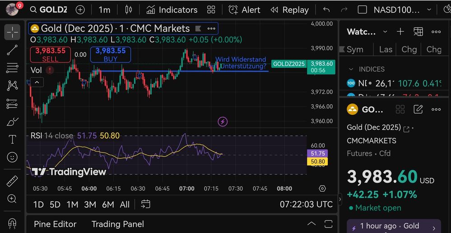The image size is (451, 233).
Task: Open the Trading Panel tab
Action: click(118, 224)
